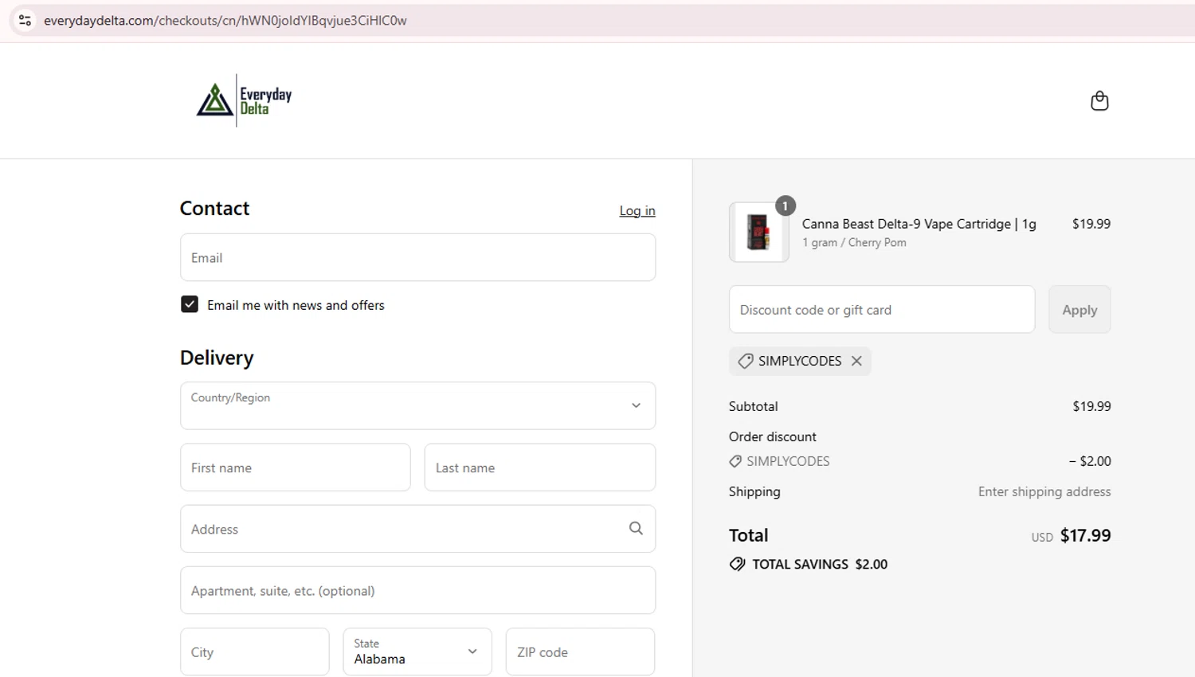Open the State dropdown showing Alabama
The image size is (1195, 677).
point(417,652)
